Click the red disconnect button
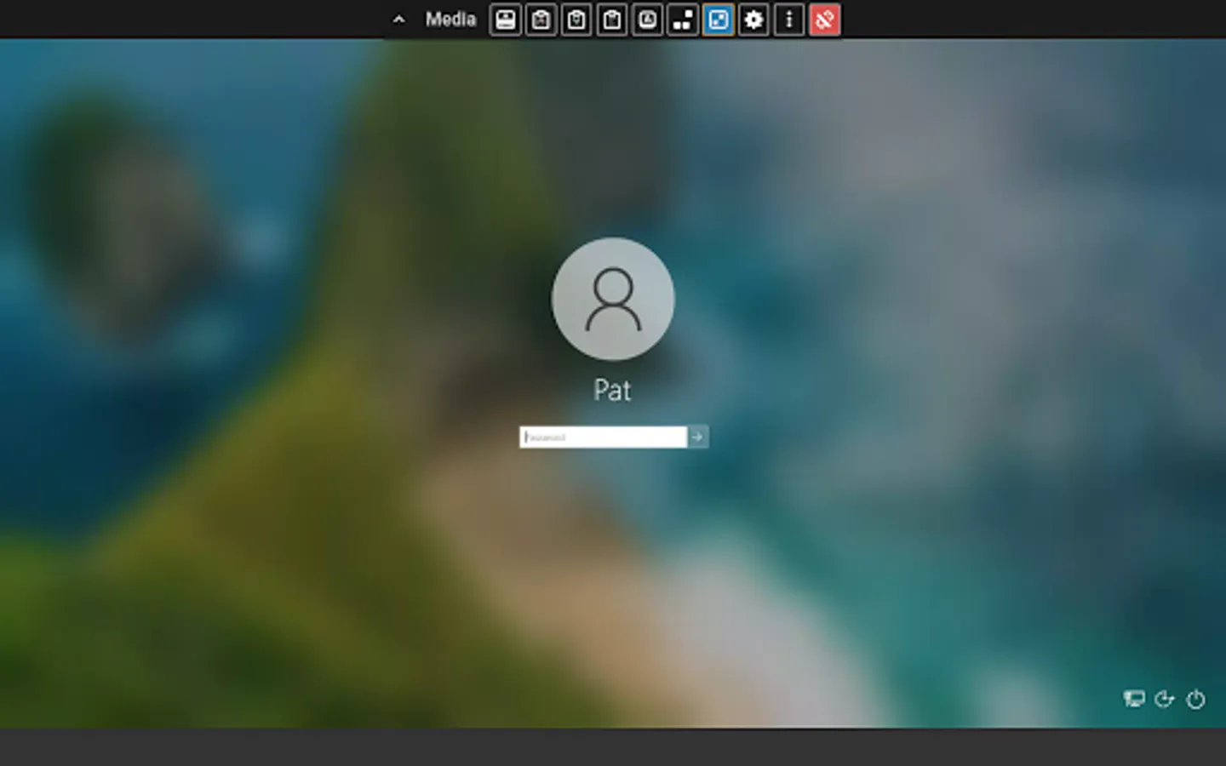This screenshot has height=766, width=1226. click(825, 20)
